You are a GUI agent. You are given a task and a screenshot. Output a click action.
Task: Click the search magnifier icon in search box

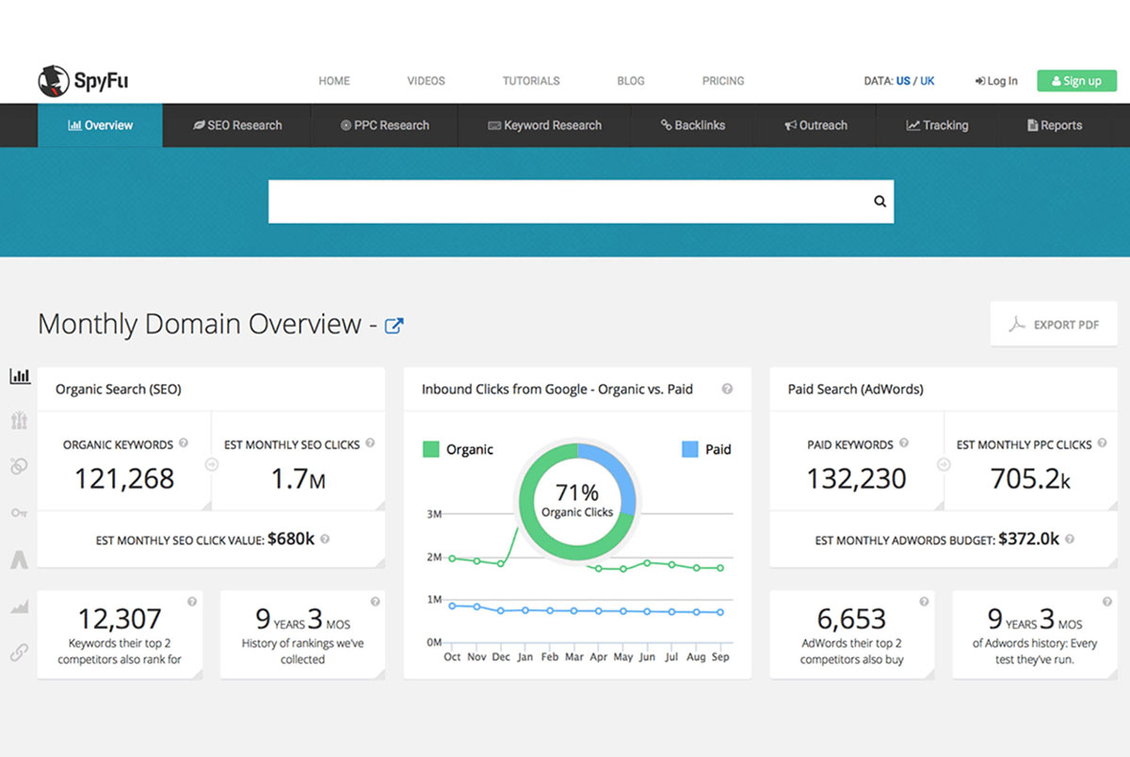coord(880,201)
